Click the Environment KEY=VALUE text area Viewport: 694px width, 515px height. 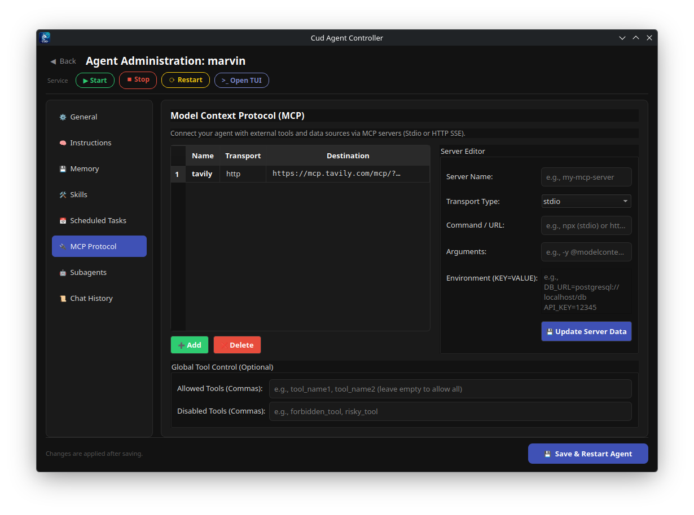tap(586, 292)
